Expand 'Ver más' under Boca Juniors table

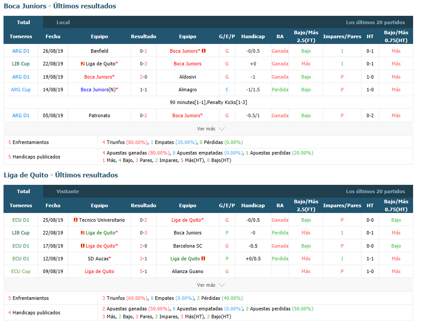[x=211, y=129]
